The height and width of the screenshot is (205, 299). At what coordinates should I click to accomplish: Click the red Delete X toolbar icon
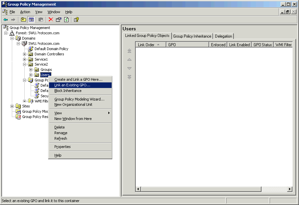point(51,20)
